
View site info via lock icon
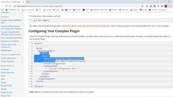(15, 6)
